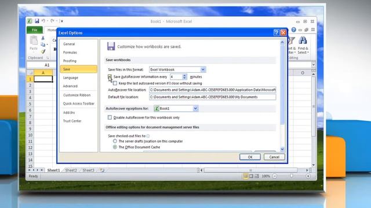
Task: Click the Cut scissors icon in ribbon
Action: tap(43, 38)
